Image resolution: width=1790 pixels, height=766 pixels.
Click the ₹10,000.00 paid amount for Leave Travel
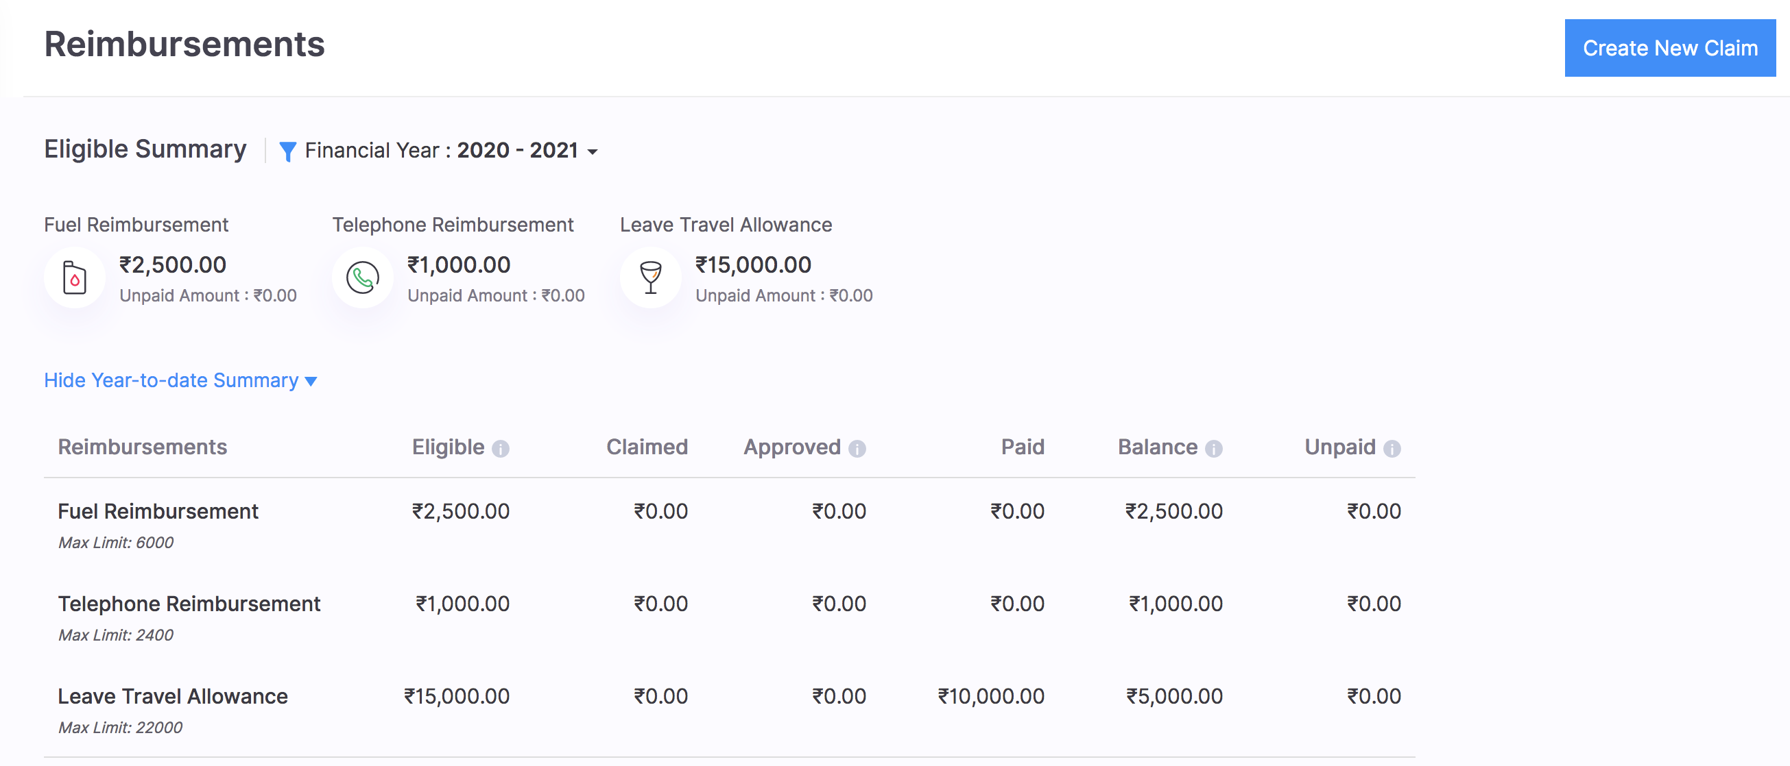click(990, 696)
